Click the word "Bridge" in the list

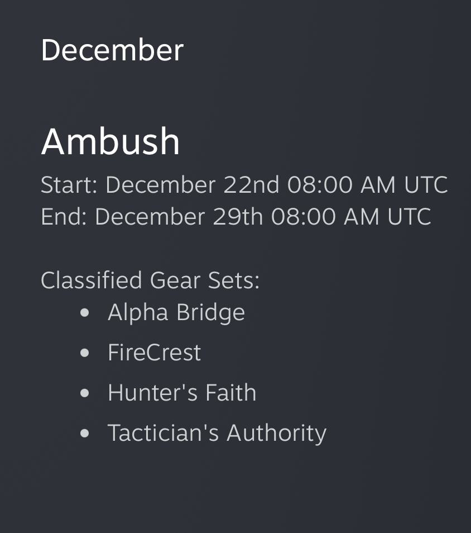[x=210, y=312]
